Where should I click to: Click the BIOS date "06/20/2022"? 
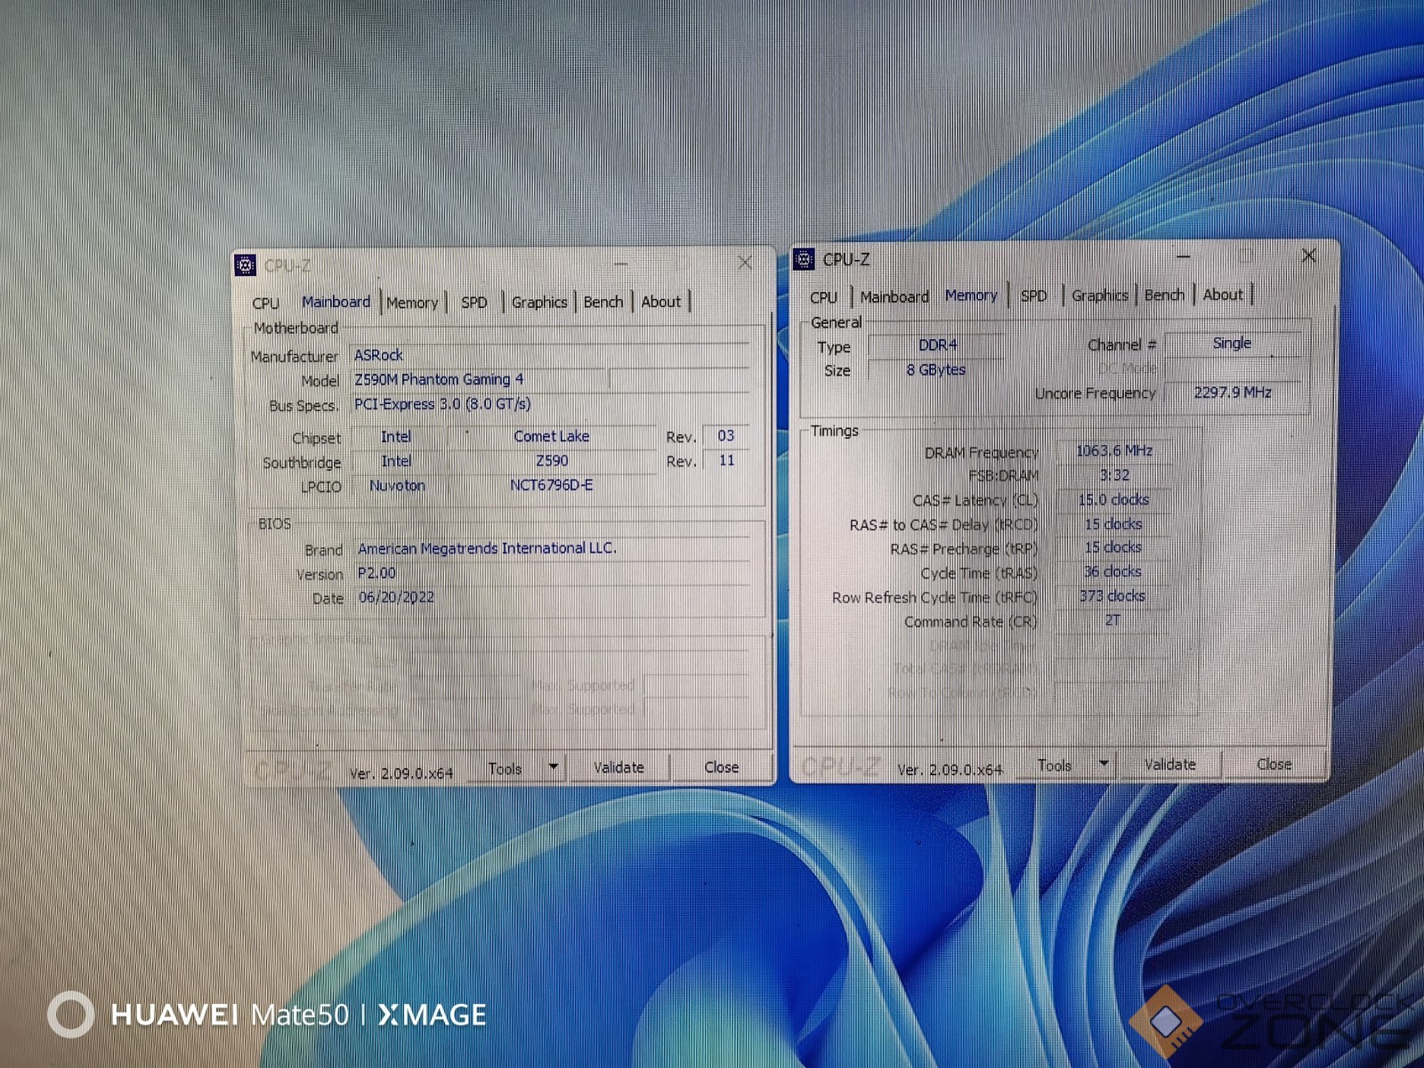[x=396, y=597]
